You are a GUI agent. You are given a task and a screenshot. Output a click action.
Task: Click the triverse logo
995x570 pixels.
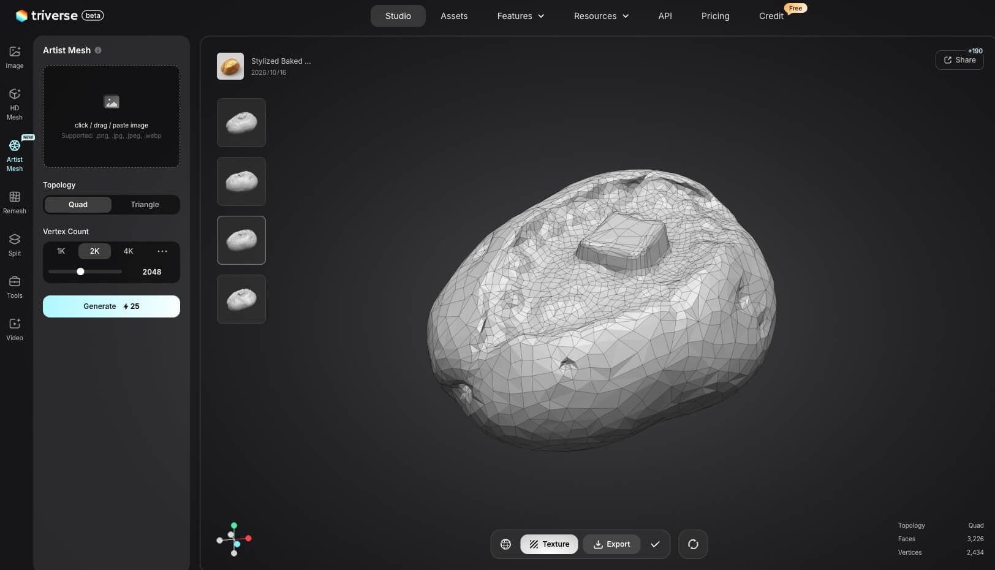(x=47, y=15)
